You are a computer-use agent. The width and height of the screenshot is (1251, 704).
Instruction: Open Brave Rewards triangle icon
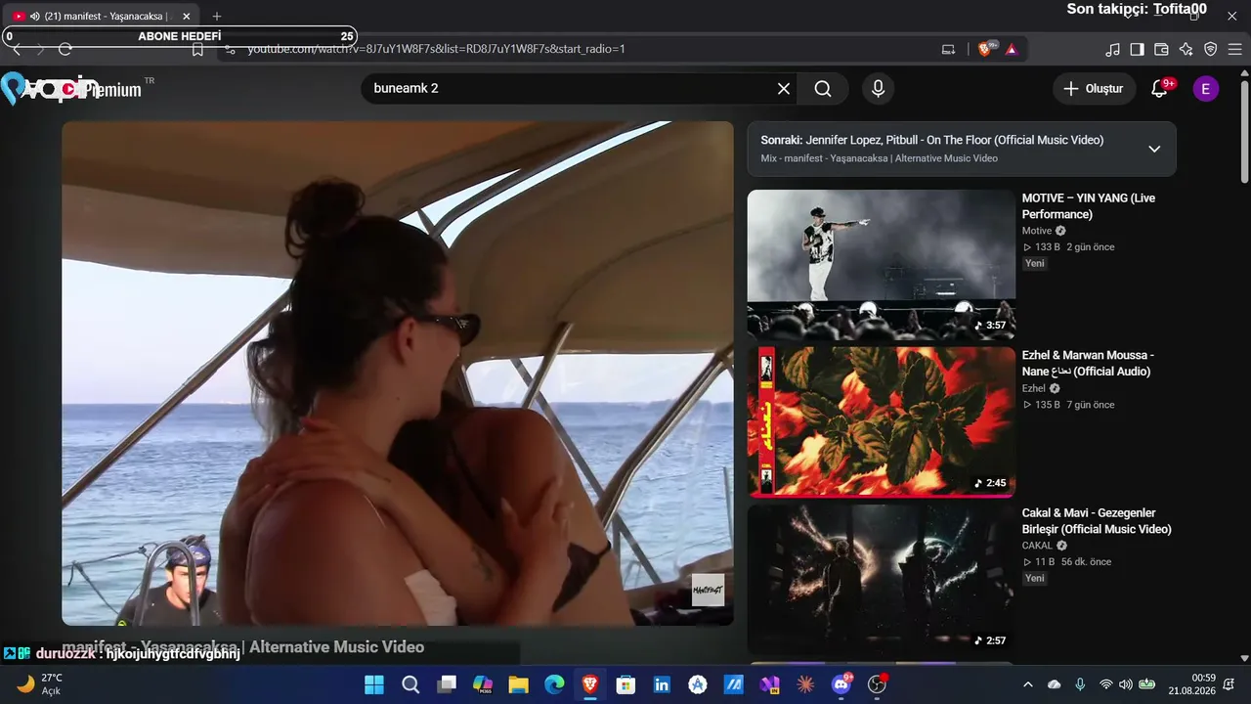[1012, 49]
